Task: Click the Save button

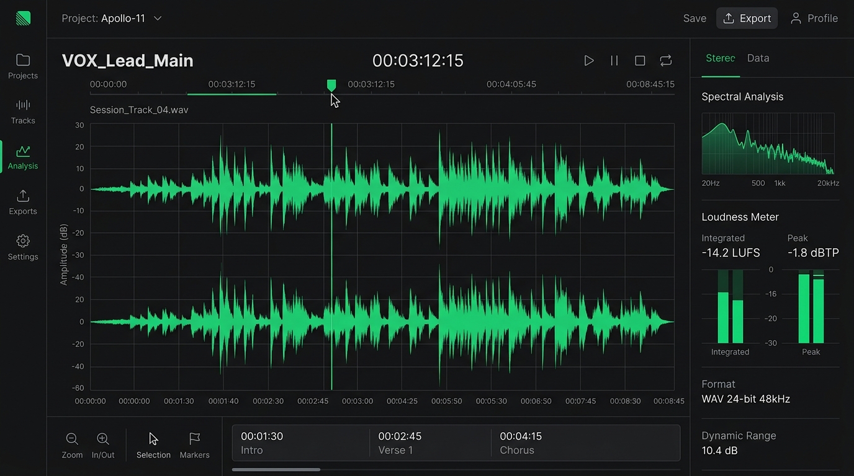Action: tap(694, 19)
